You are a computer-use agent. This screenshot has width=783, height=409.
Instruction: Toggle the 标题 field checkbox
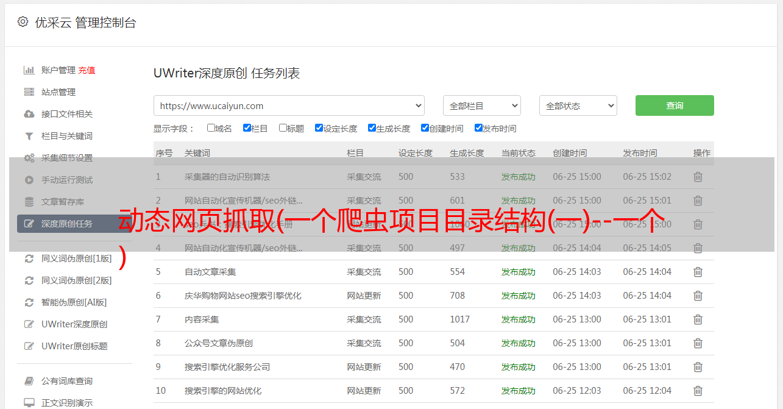click(x=283, y=128)
